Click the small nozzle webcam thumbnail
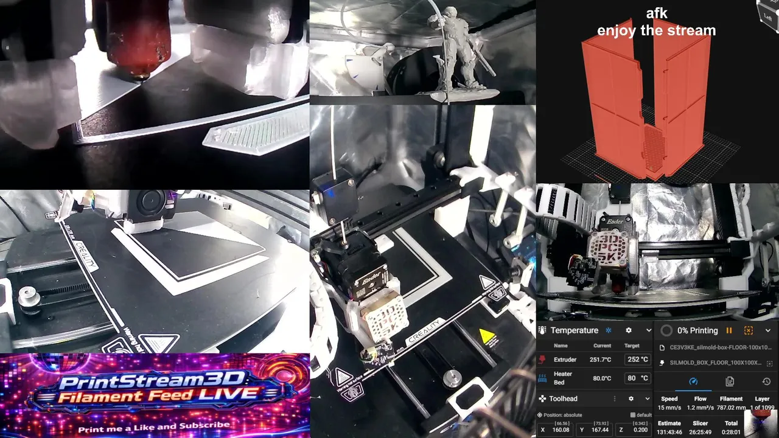 pos(761,424)
